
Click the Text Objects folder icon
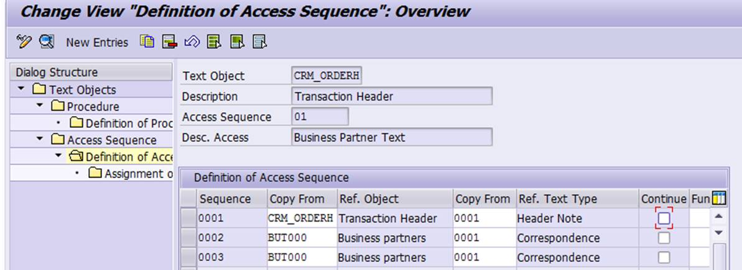39,89
